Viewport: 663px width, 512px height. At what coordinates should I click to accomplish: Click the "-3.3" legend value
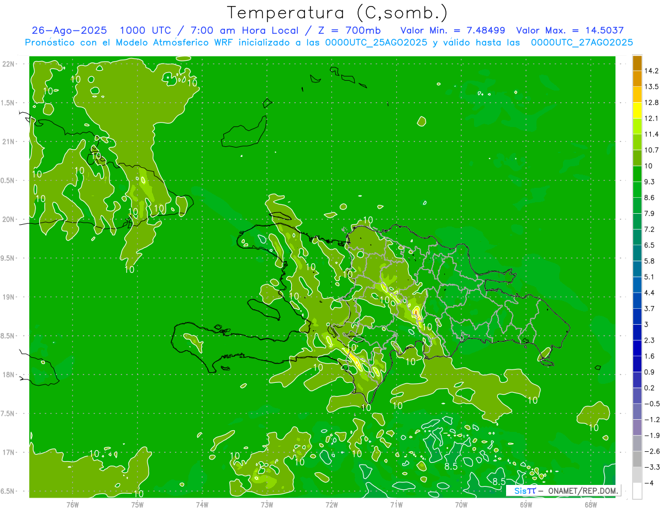(x=651, y=467)
